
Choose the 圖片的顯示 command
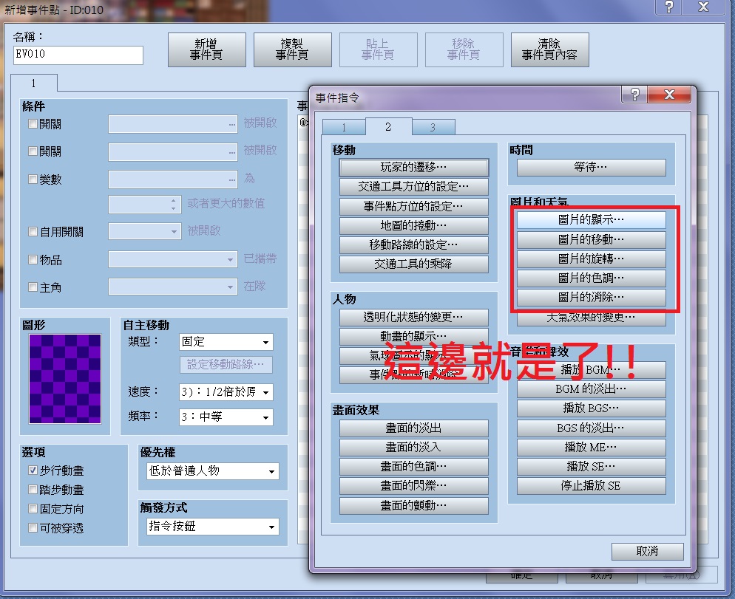click(x=591, y=219)
